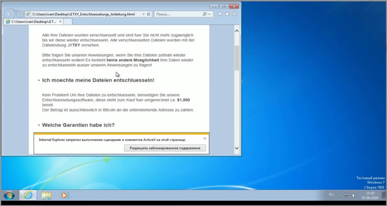This screenshot has width=387, height=206.
Task: Click "Разрешить заблокированное содержимое" button
Action: coord(165,148)
